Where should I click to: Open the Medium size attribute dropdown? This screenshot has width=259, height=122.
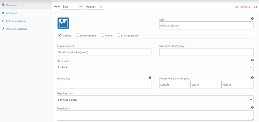(x=94, y=7)
